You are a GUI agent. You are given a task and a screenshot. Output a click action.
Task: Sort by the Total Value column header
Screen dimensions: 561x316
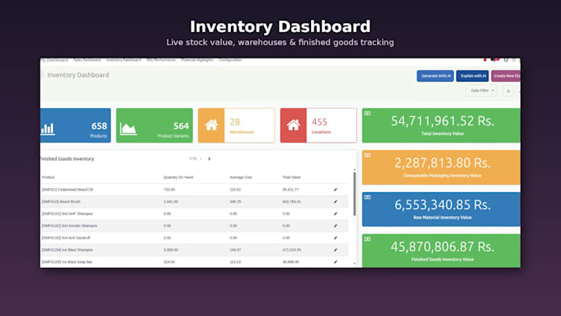(291, 177)
